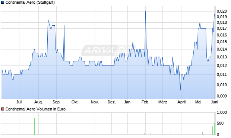Viewport: 231px width, 138px height.
Task: Click the 0,013 price axis value
Action: coord(222,57)
